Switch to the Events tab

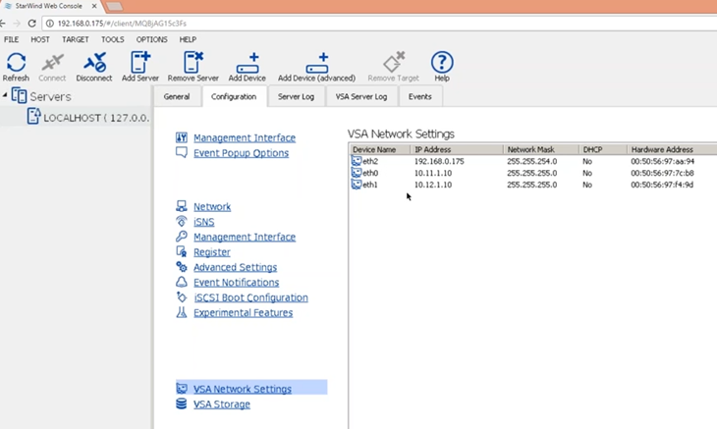point(419,96)
